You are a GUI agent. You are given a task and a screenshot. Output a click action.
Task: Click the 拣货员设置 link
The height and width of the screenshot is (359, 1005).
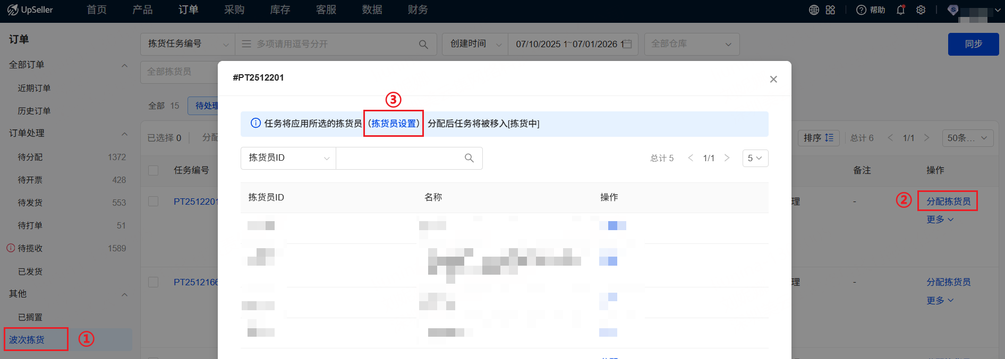pyautogui.click(x=394, y=124)
